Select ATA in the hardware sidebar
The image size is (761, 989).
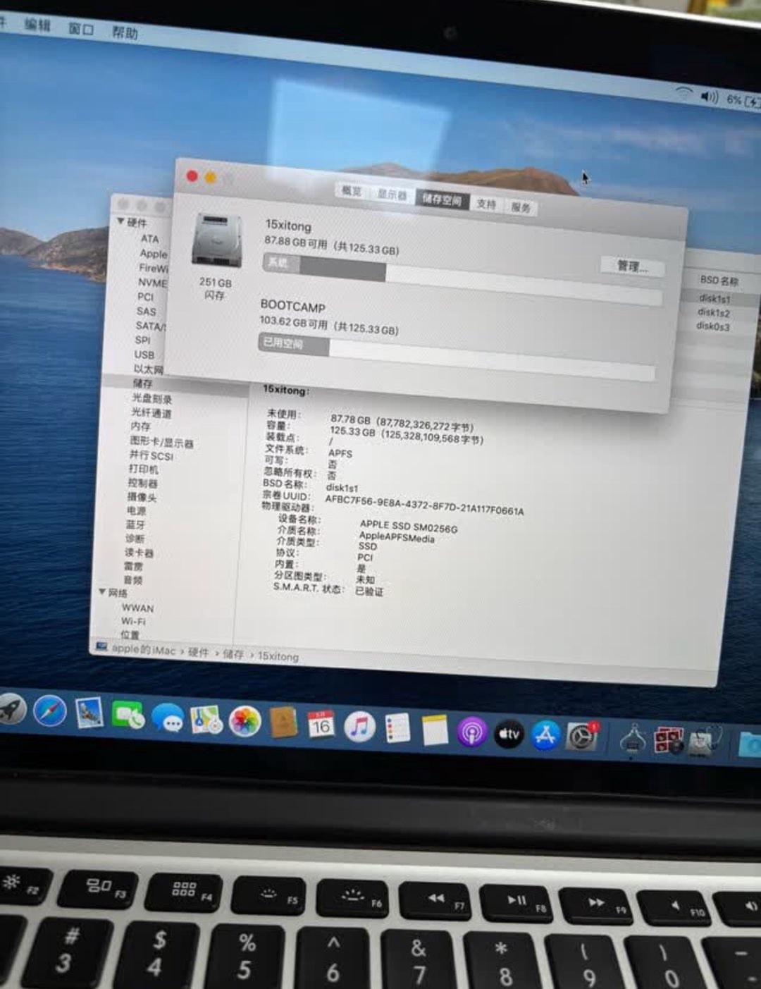[x=149, y=239]
